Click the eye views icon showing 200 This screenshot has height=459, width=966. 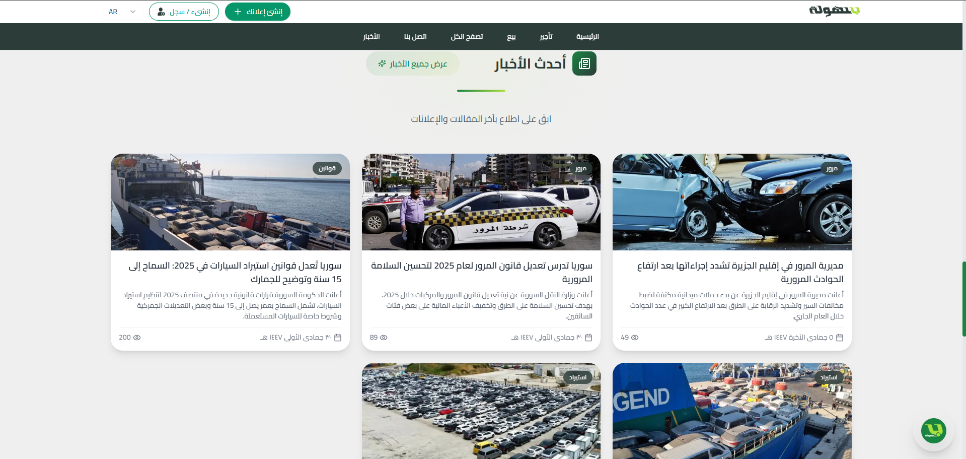pos(137,338)
